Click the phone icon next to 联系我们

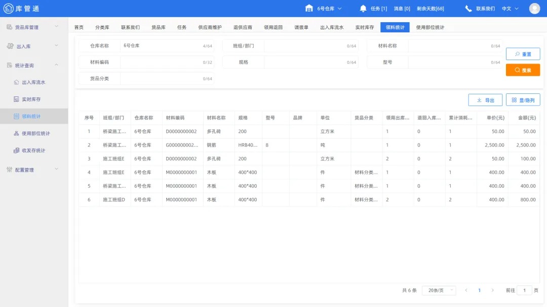click(x=467, y=8)
